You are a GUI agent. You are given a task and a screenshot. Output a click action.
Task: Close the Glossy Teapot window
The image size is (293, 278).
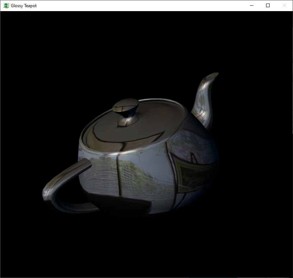click(x=284, y=6)
